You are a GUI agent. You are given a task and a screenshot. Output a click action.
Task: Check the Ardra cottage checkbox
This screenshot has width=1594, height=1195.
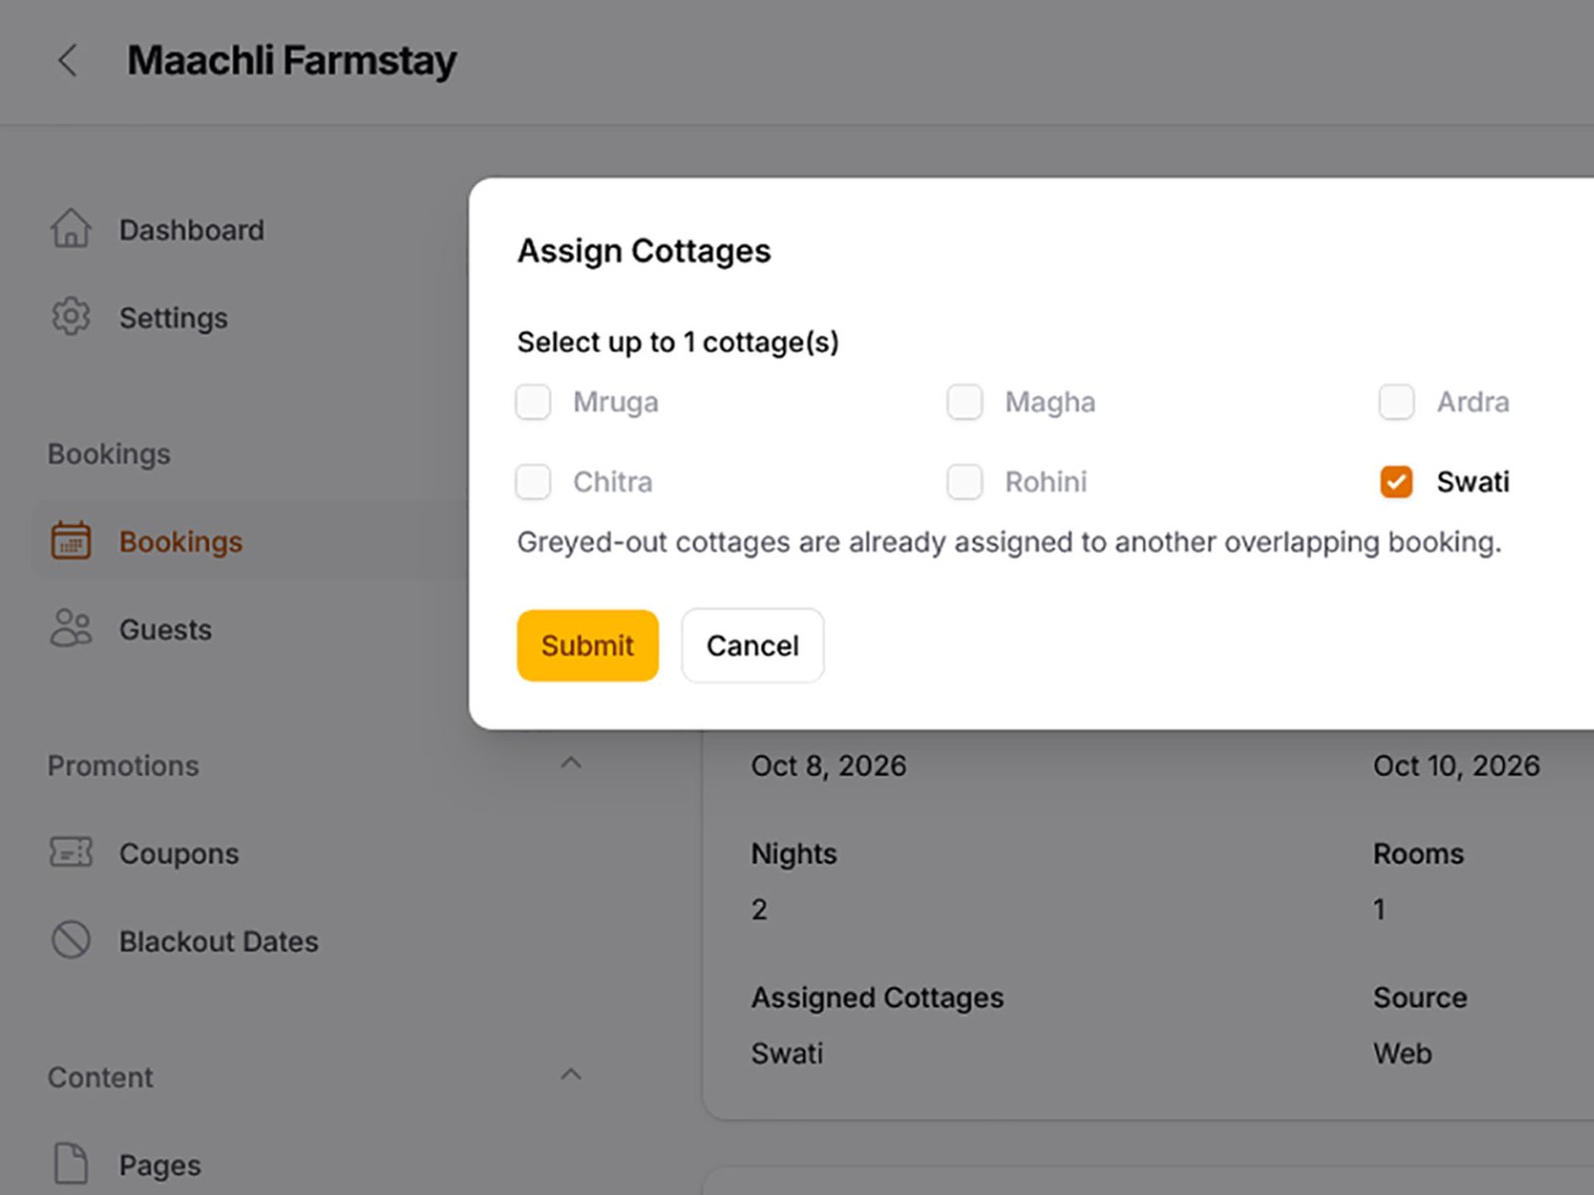pyautogui.click(x=1396, y=402)
